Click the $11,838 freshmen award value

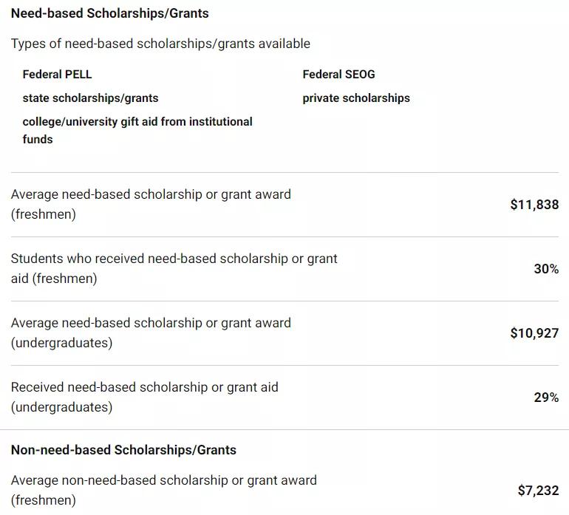pyautogui.click(x=534, y=205)
